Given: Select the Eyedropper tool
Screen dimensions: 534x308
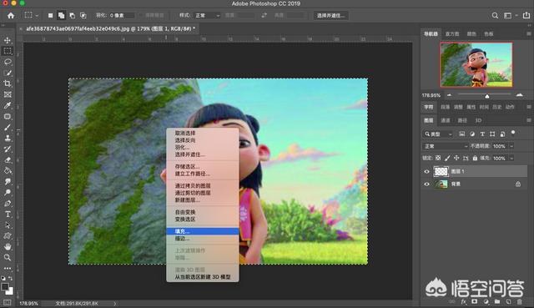Looking at the screenshot, I should [x=8, y=106].
